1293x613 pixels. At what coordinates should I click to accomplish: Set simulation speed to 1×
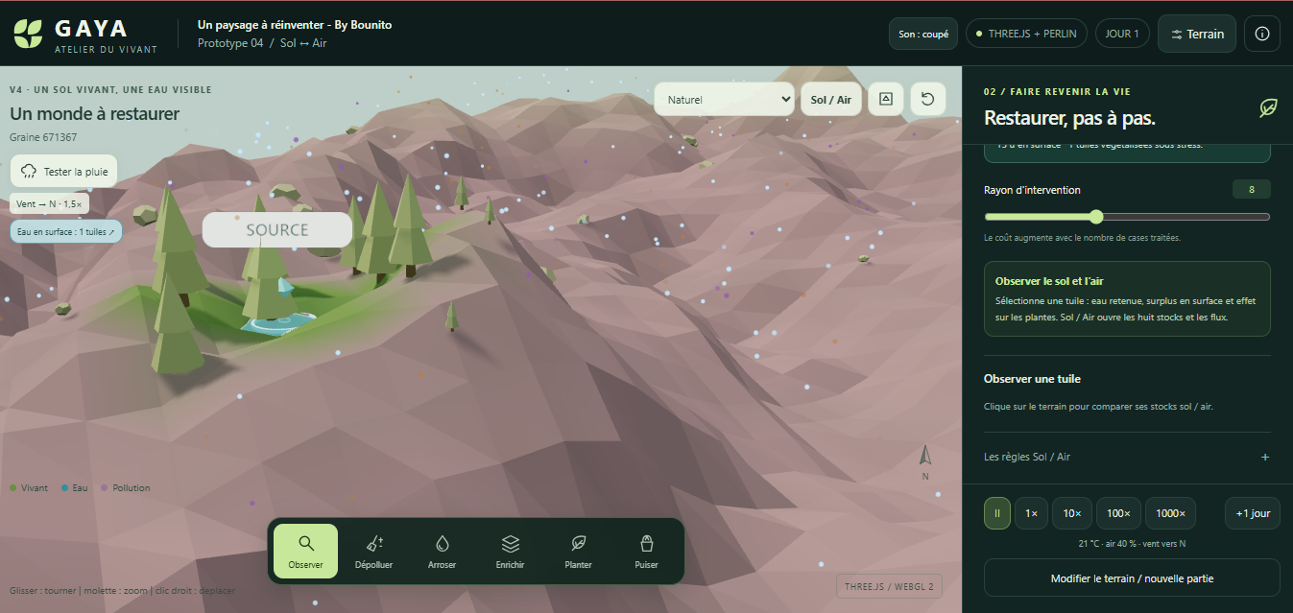(x=1031, y=513)
